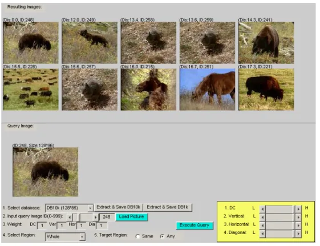Select result thumbnail ID:249
The width and height of the screenshot is (320, 246).
(90, 43)
